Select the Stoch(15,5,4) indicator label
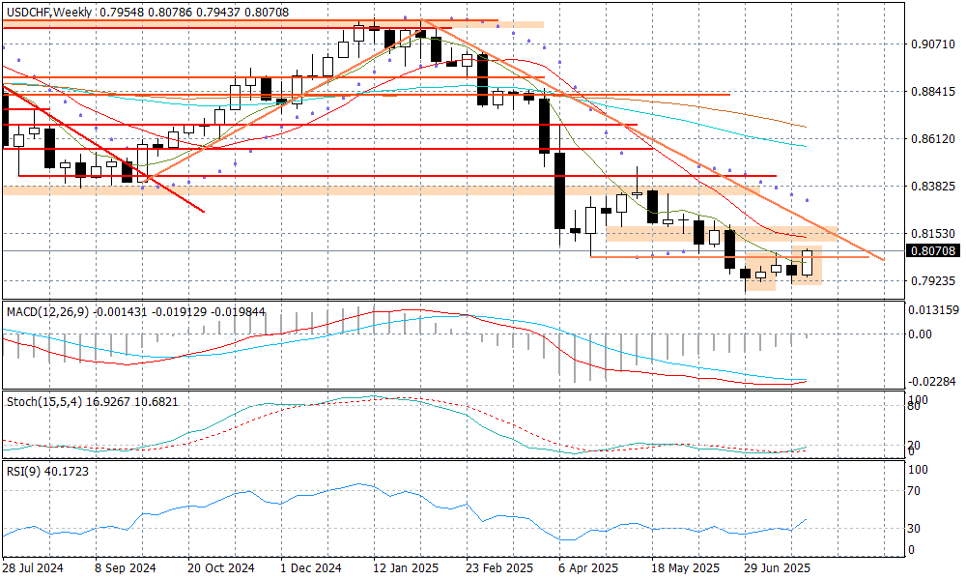This screenshot has height=580, width=966. pyautogui.click(x=44, y=402)
